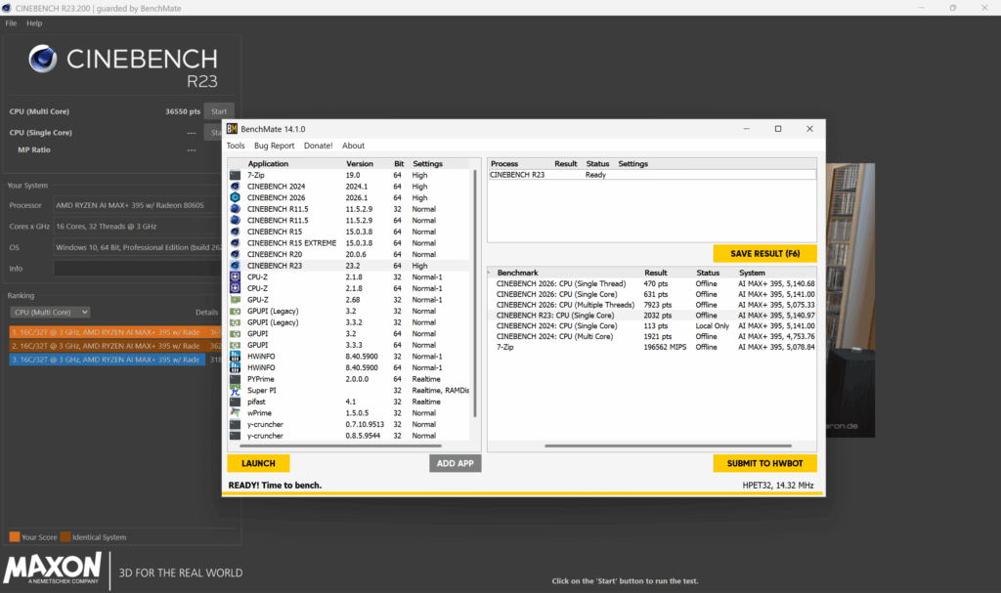1001x593 pixels.
Task: Select y-cruncher version 0.8.5.9544 row
Action: 349,436
